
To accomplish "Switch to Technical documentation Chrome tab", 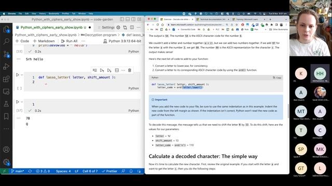I will 213,19.
